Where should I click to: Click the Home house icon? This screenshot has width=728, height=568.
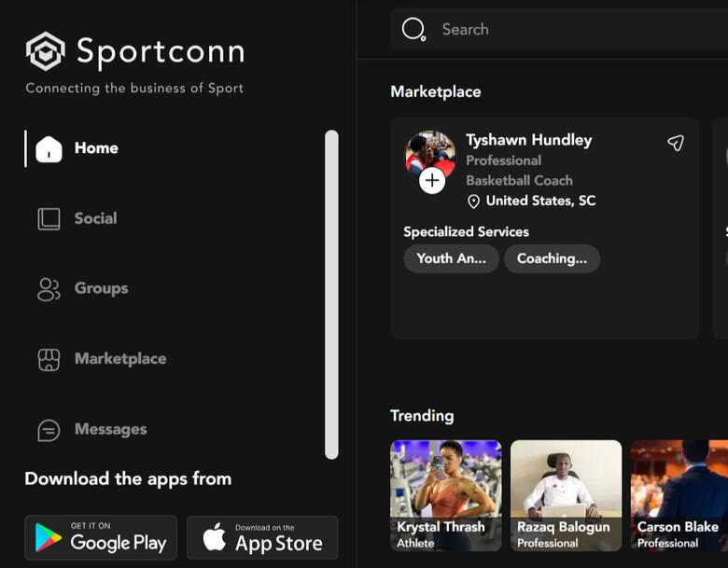coord(49,148)
